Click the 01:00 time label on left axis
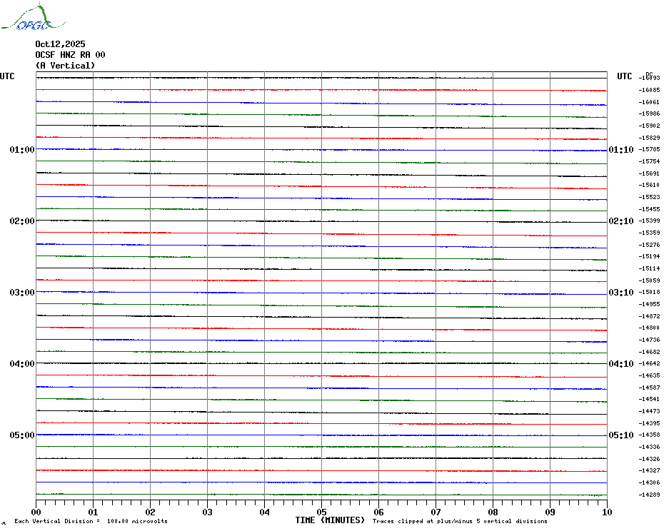The height and width of the screenshot is (531, 664). 22,150
